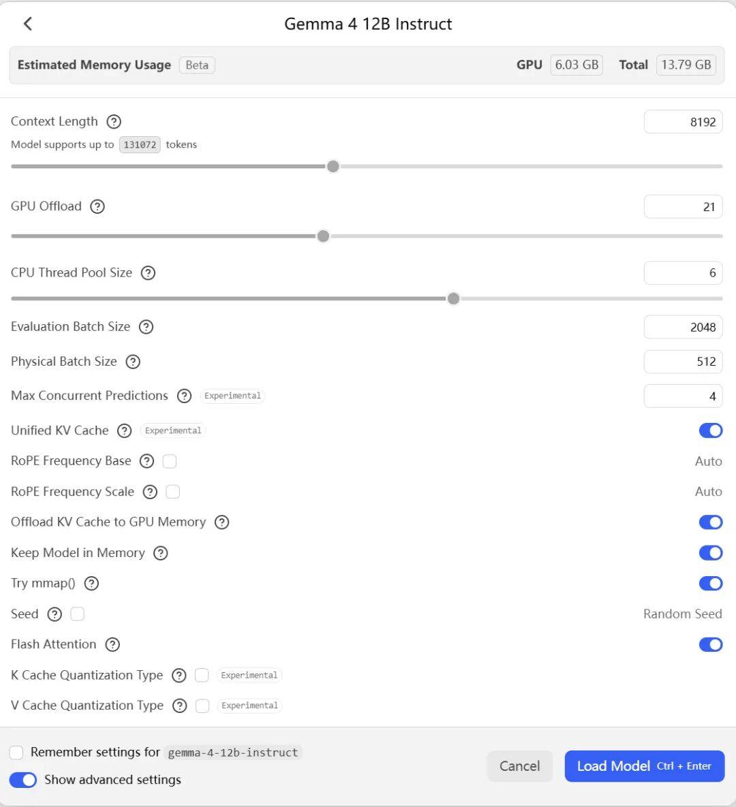
Task: Show help for CPU Thread Pool Size
Action: 149,273
